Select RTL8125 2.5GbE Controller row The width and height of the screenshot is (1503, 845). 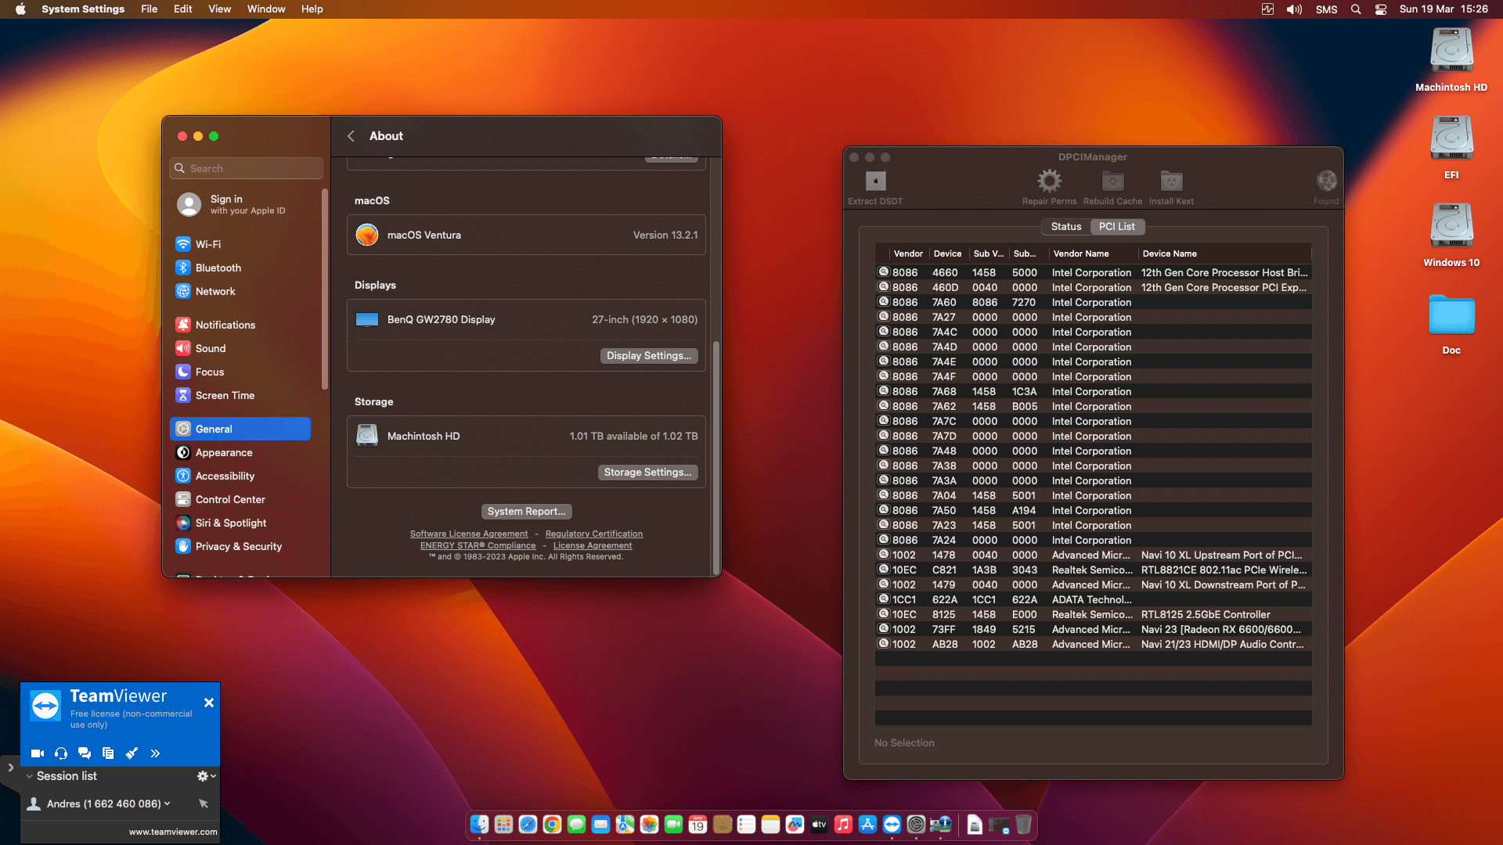coord(1093,614)
